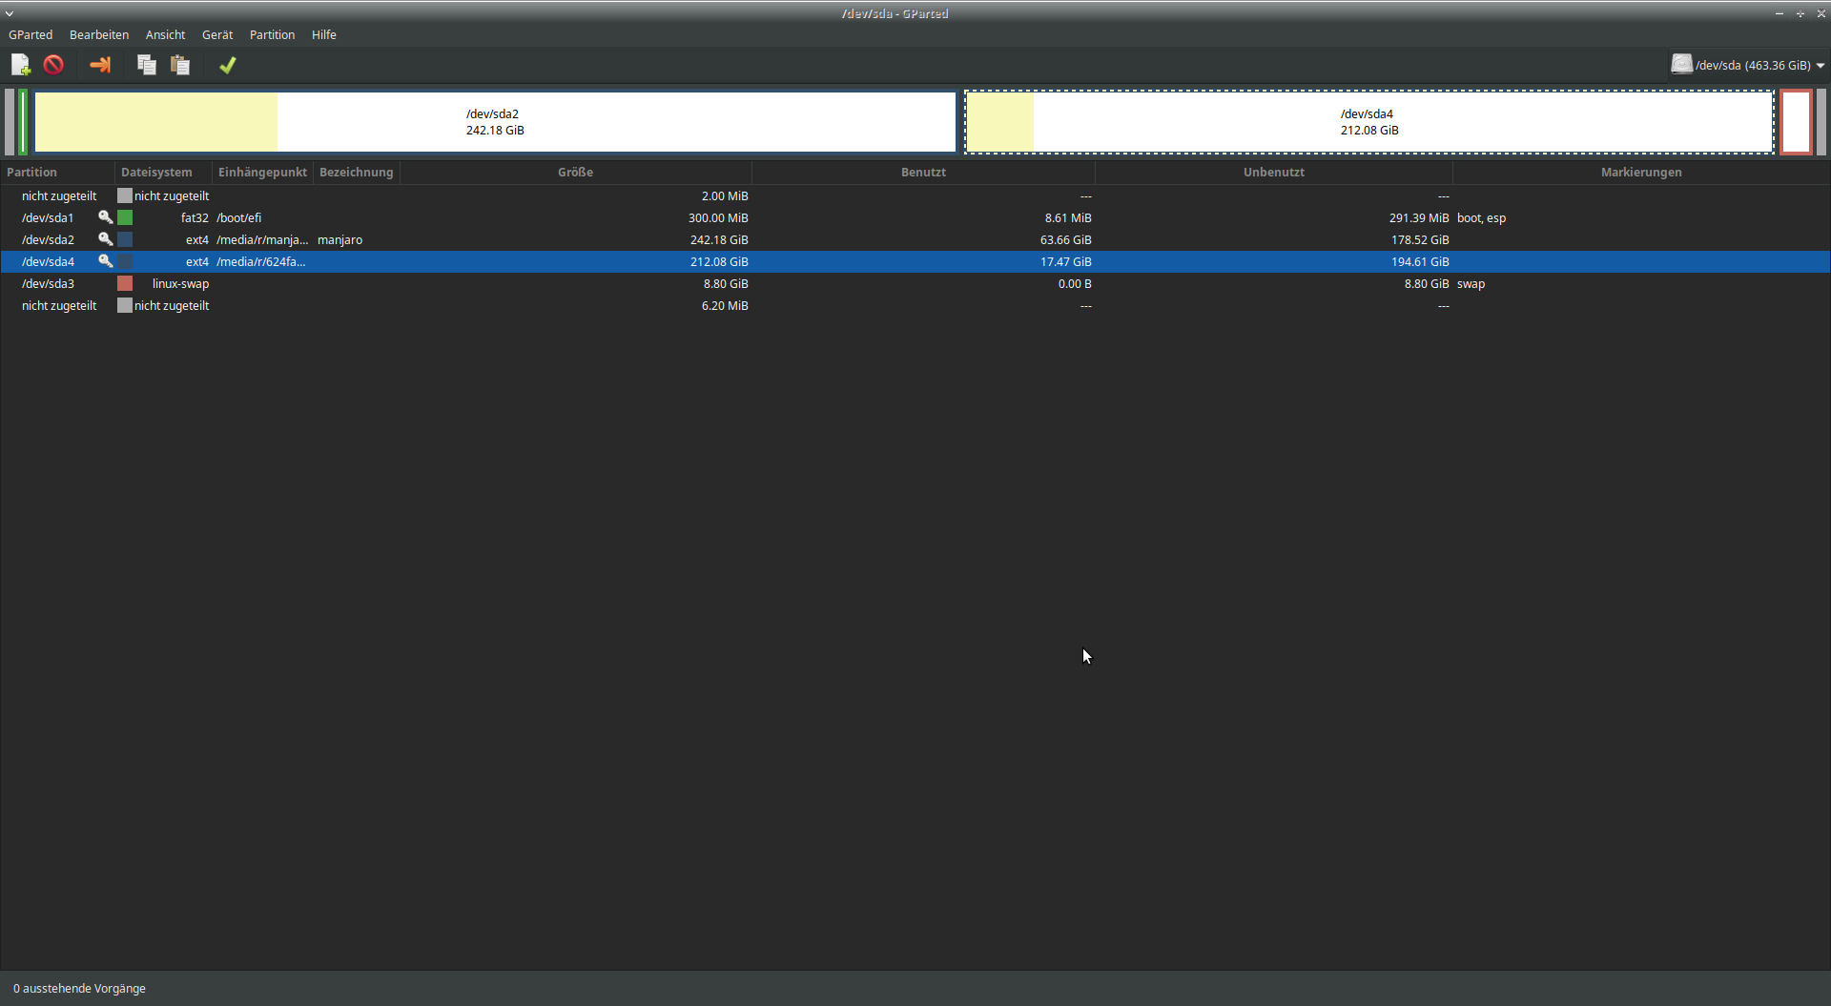Click the paste partition clipboard icon
Viewport: 1831px width, 1006px height.
[180, 65]
